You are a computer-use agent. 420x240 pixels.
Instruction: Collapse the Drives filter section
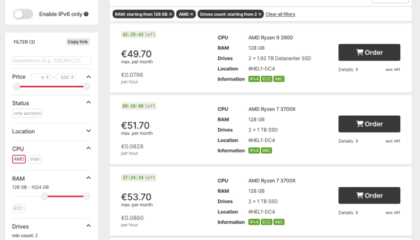pyautogui.click(x=88, y=226)
